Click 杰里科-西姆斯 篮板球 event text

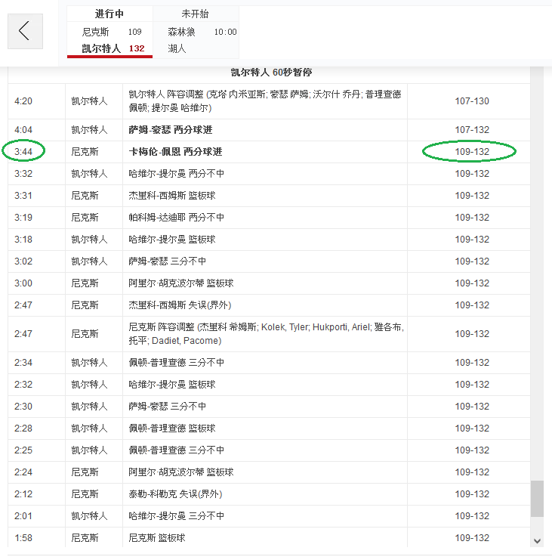172,196
